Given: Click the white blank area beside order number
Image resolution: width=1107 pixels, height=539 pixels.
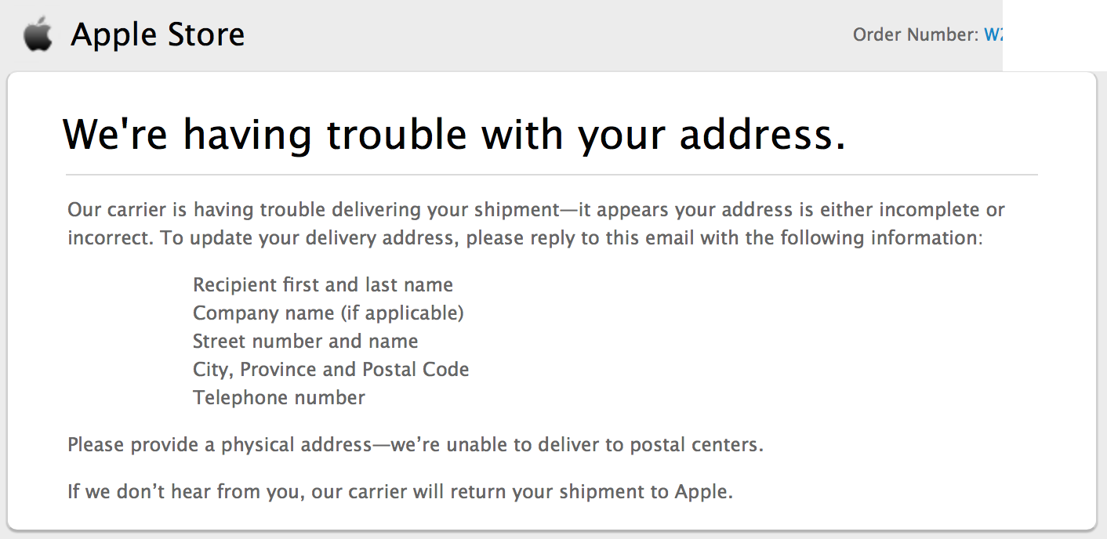Looking at the screenshot, I should click(x=1054, y=35).
